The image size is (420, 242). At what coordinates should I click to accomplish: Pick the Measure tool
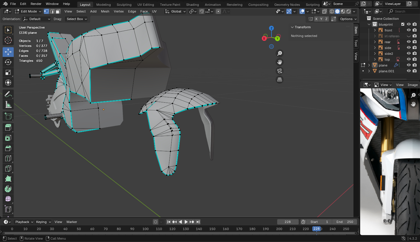[8, 104]
